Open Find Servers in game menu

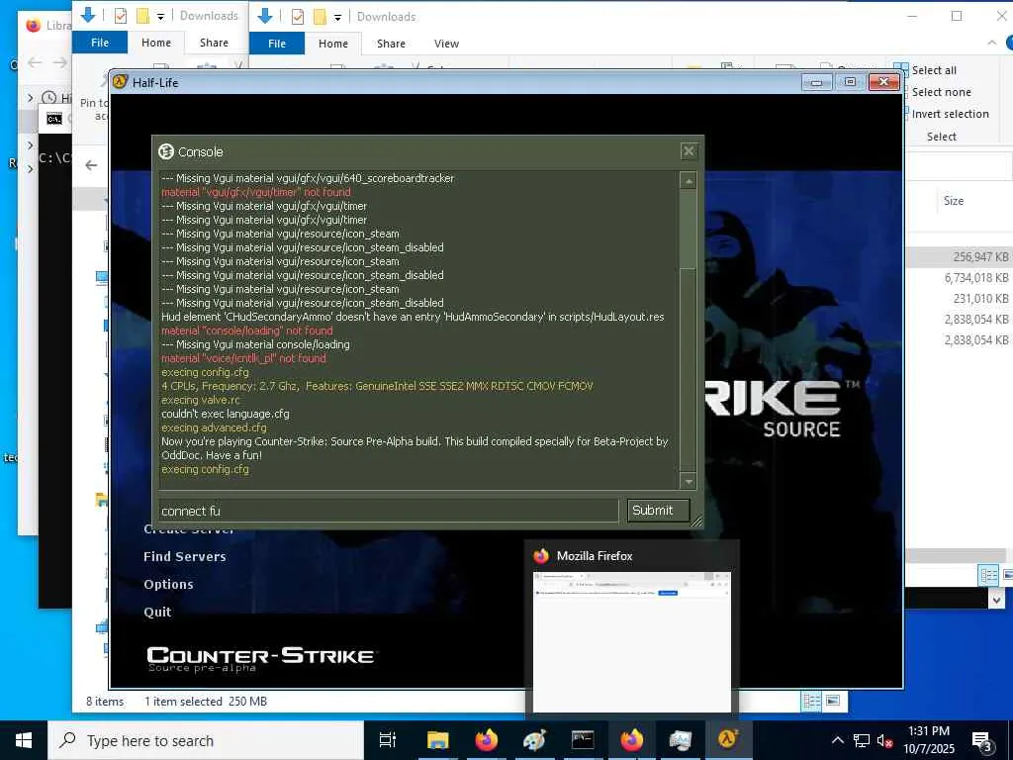pyautogui.click(x=185, y=556)
